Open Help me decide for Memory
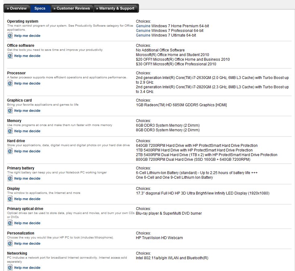The height and width of the screenshot is (271, 295). [x=27, y=131]
